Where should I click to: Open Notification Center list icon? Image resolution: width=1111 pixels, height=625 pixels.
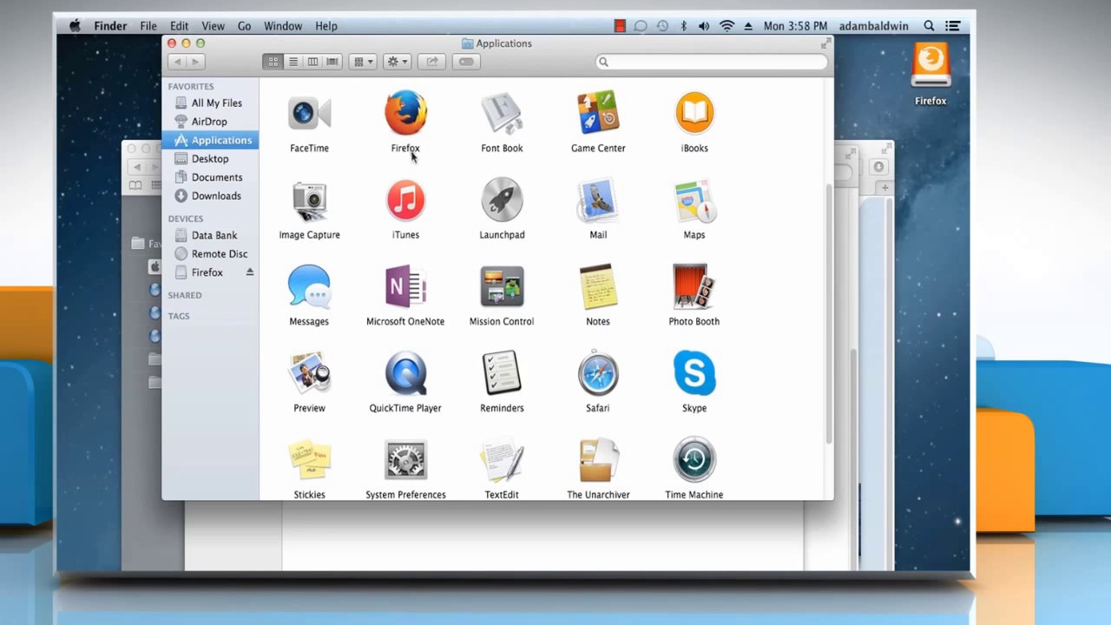954,26
